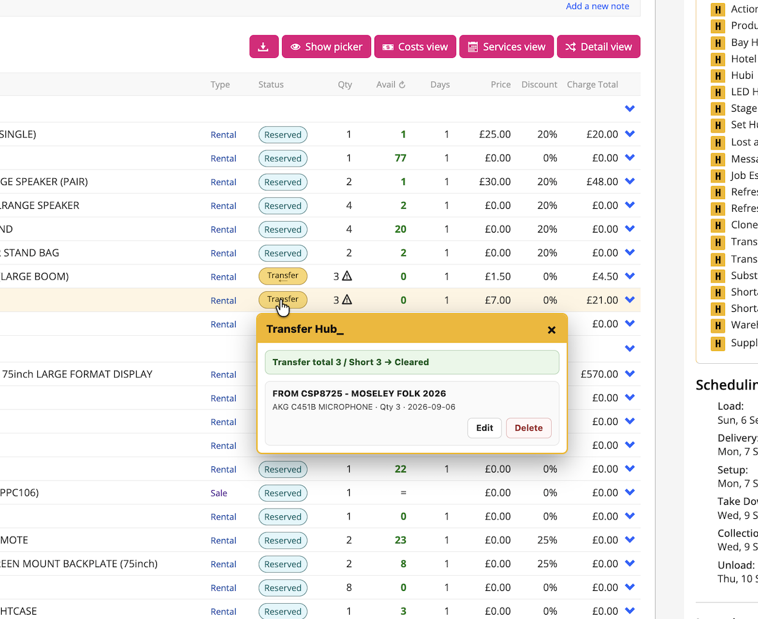758x619 pixels.
Task: Click the quantity 8 cell
Action: pos(349,588)
